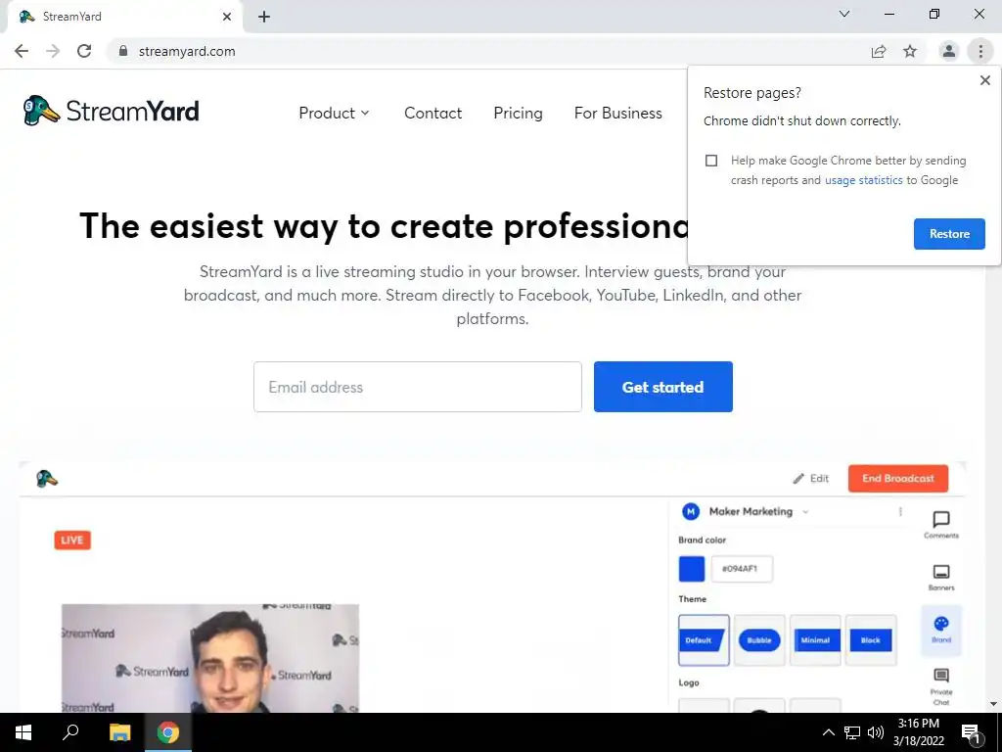Focus the Email address field
This screenshot has height=752, width=1002.
tap(417, 387)
